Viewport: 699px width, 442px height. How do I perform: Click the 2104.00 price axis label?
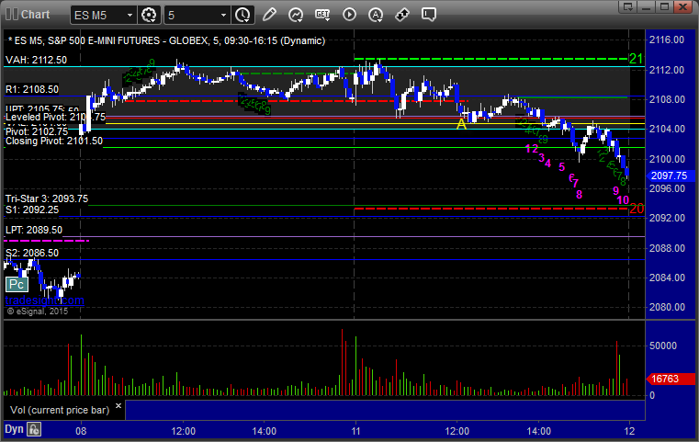click(x=667, y=129)
